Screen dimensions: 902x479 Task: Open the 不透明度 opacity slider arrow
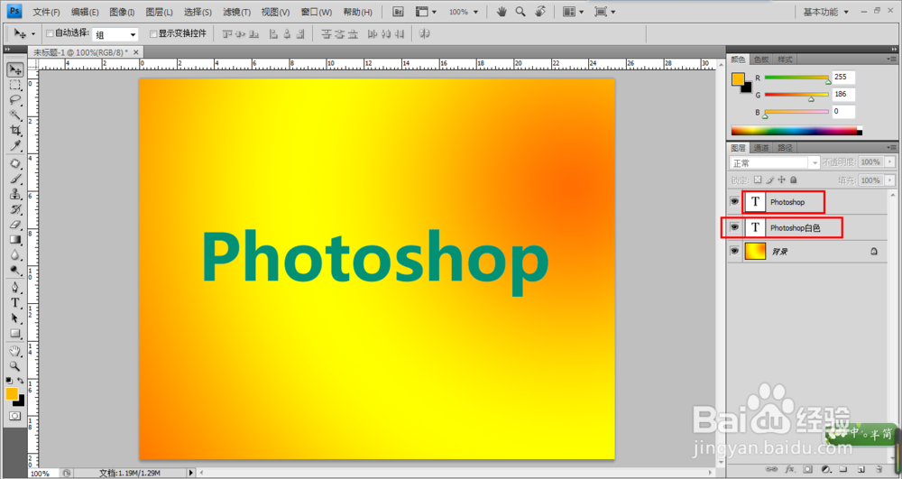pos(890,162)
